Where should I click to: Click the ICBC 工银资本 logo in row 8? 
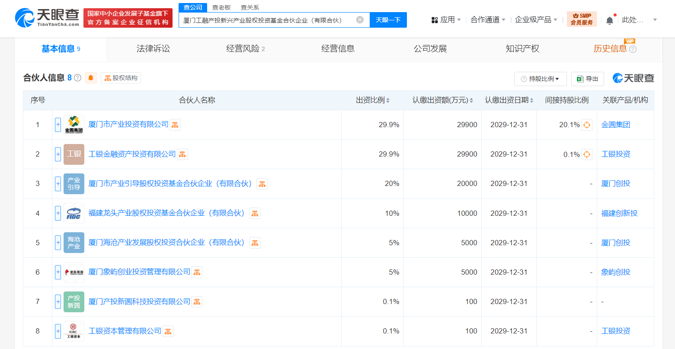pos(74,331)
